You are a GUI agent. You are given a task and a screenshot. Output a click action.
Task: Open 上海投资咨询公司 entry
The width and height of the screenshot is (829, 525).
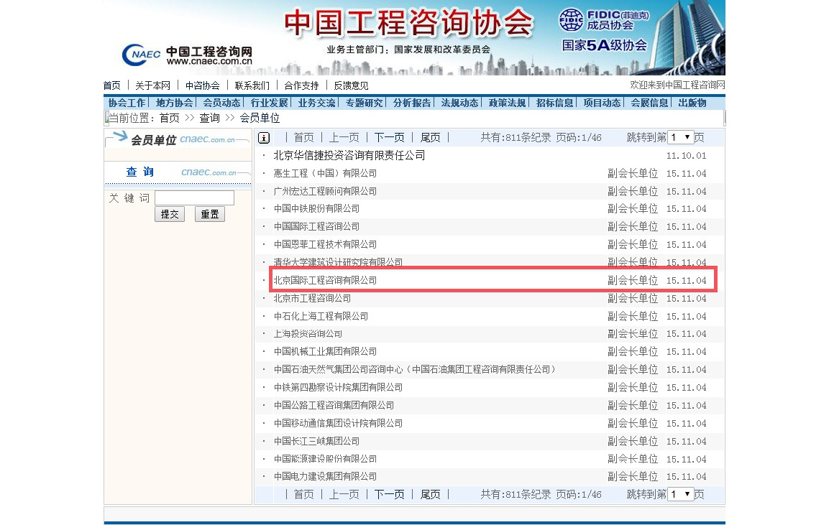[308, 334]
